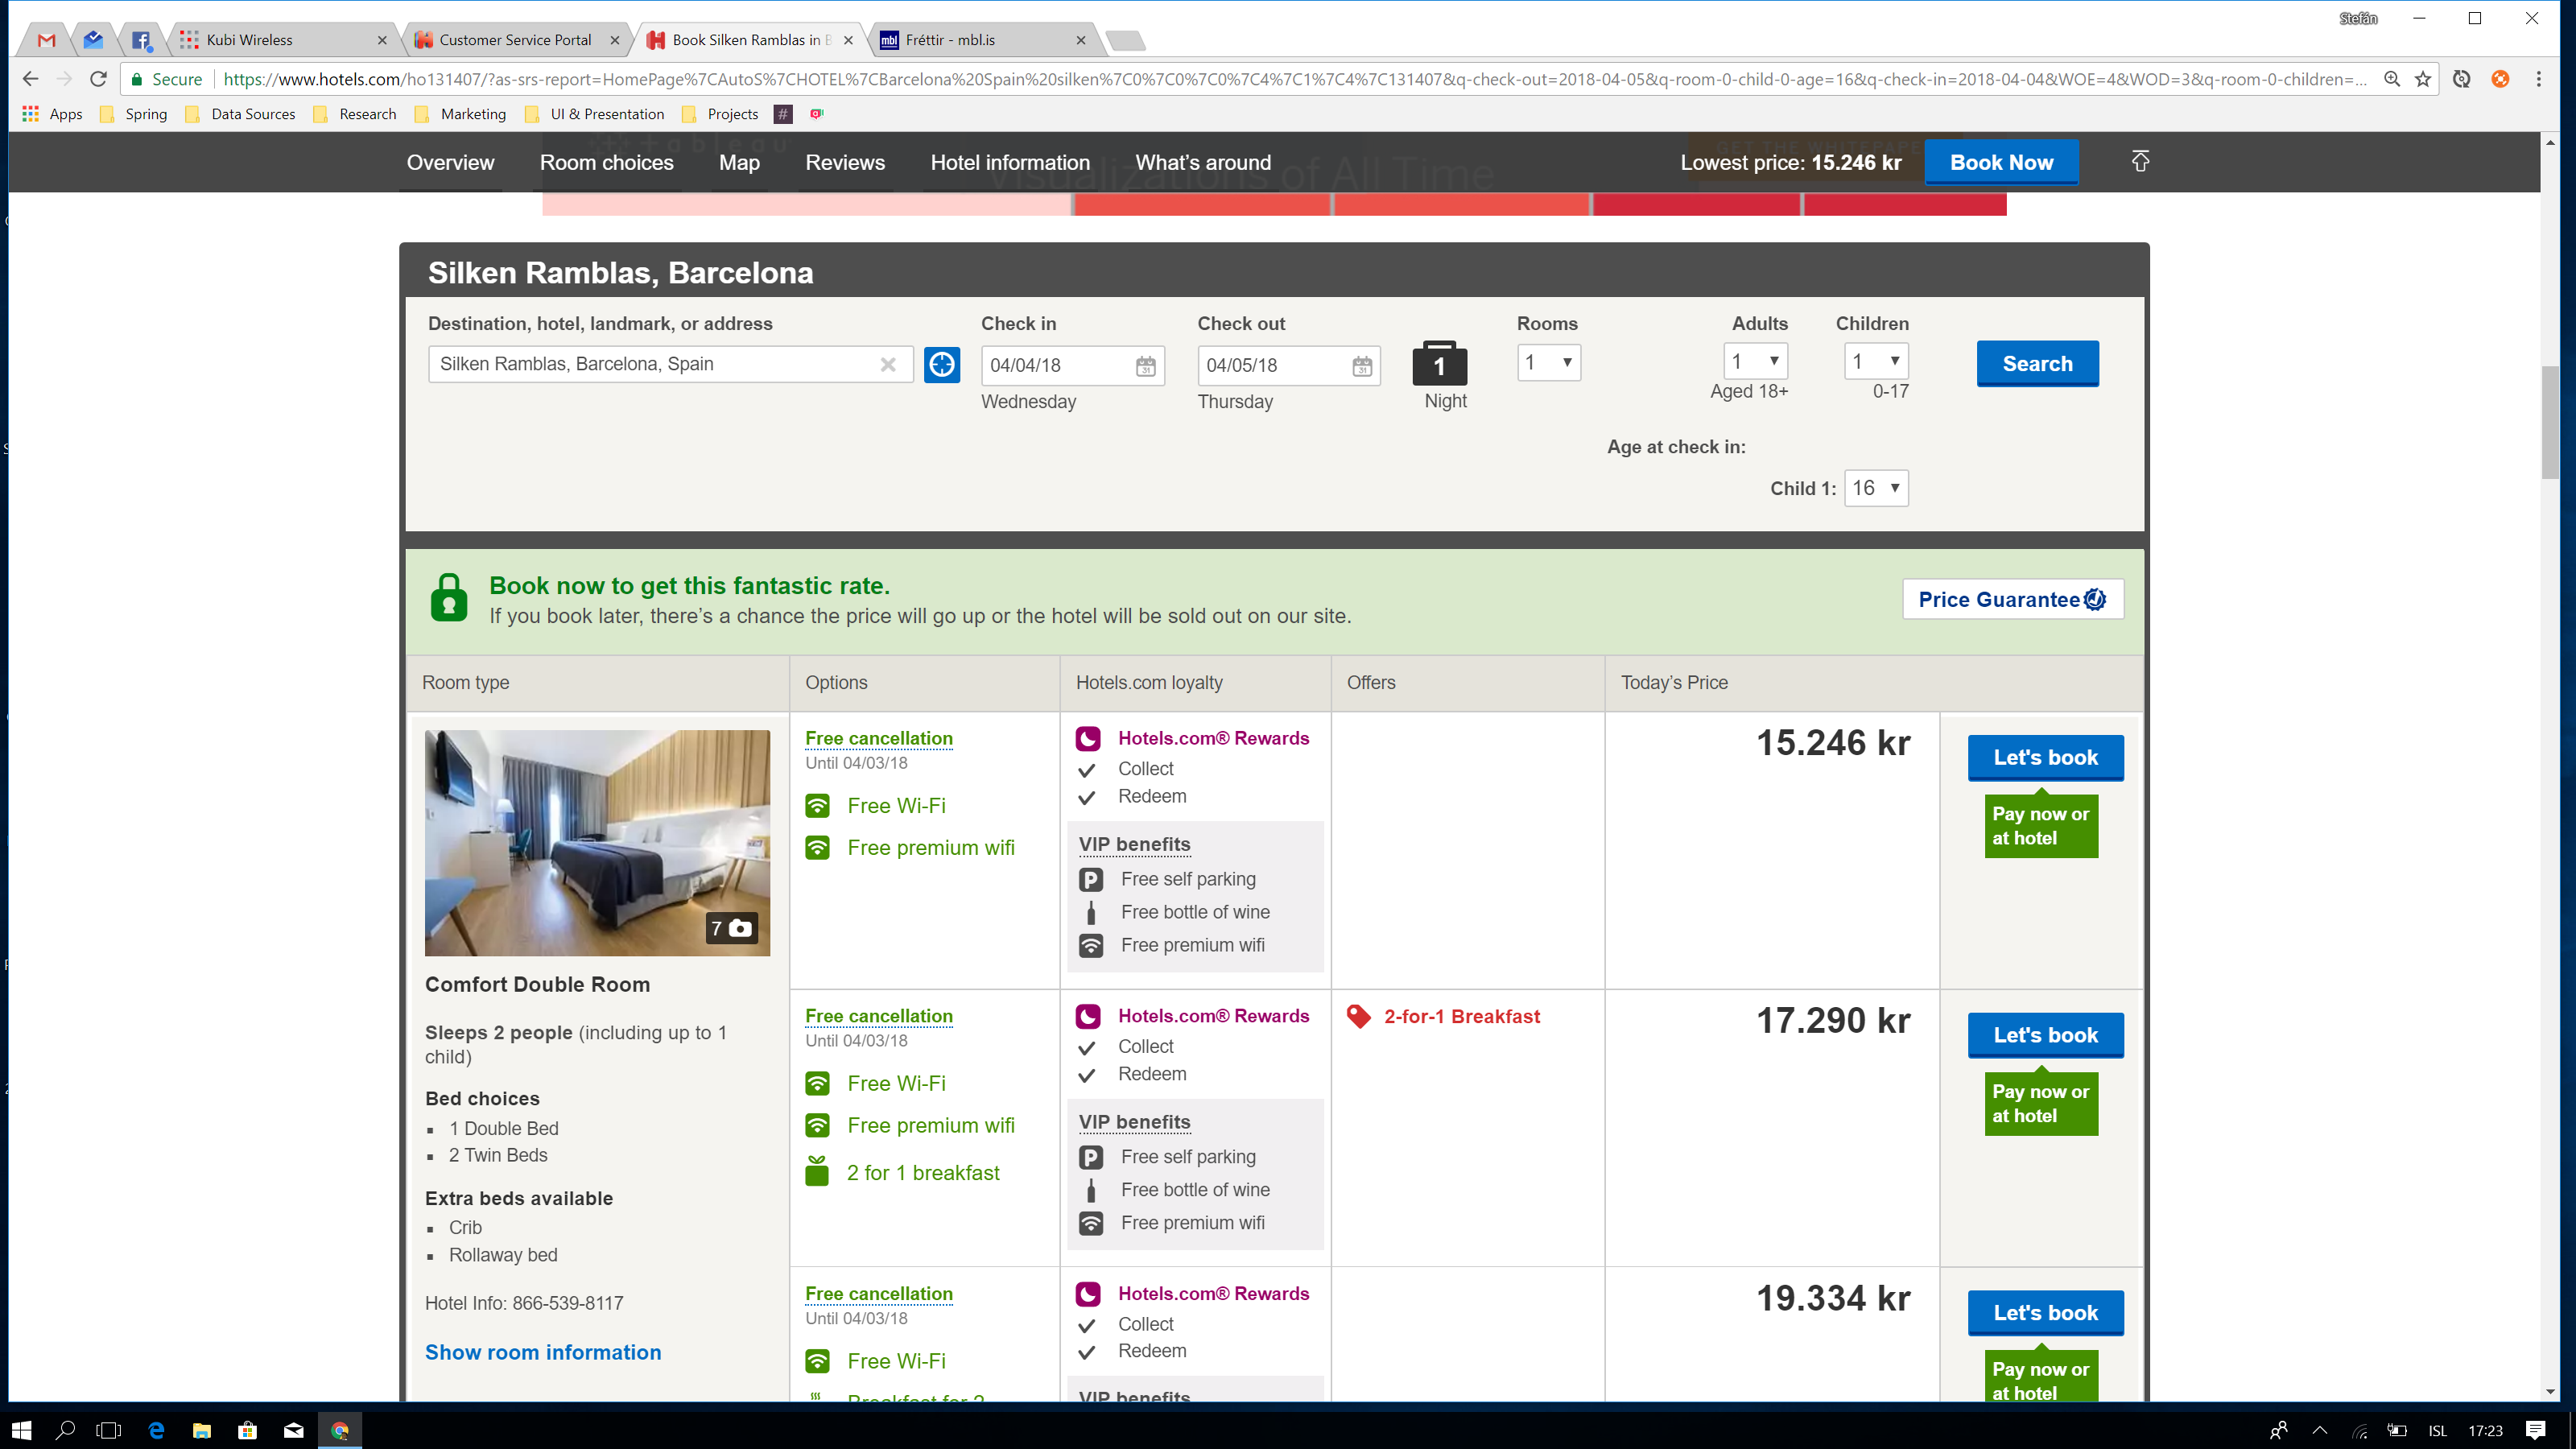Viewport: 2576px width, 1449px height.
Task: Switch to the Customer Service Portal tab
Action: [518, 40]
